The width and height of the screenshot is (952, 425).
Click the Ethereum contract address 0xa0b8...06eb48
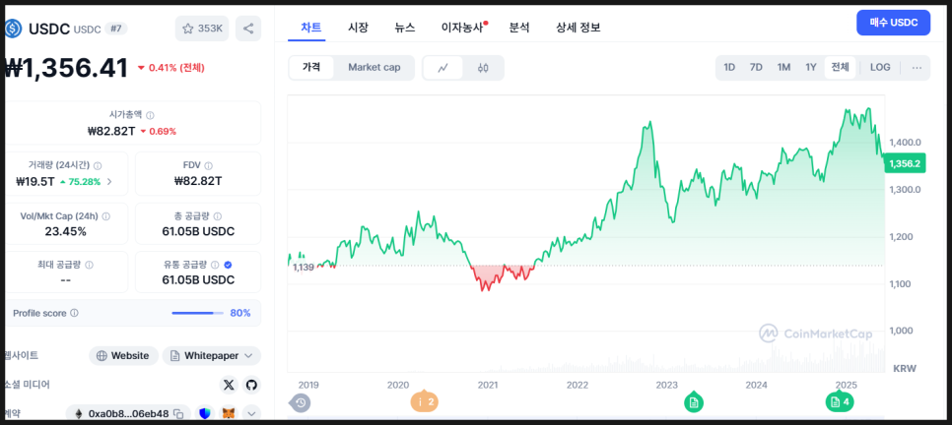coord(128,414)
